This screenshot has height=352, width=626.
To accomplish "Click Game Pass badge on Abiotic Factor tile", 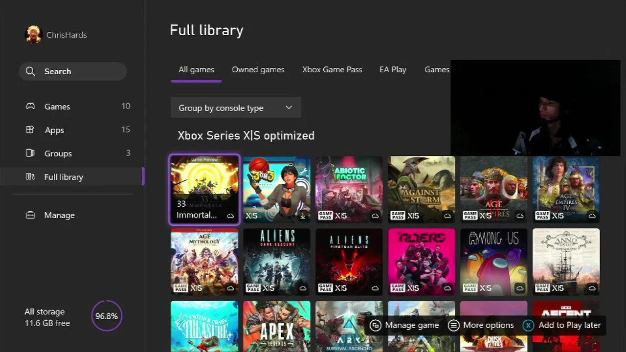I will [x=325, y=216].
